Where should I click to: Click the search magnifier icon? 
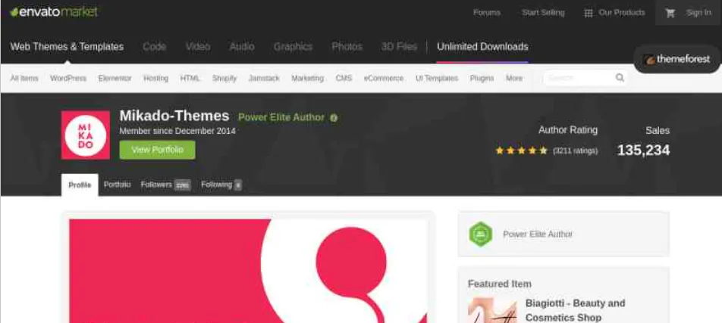[x=620, y=78]
